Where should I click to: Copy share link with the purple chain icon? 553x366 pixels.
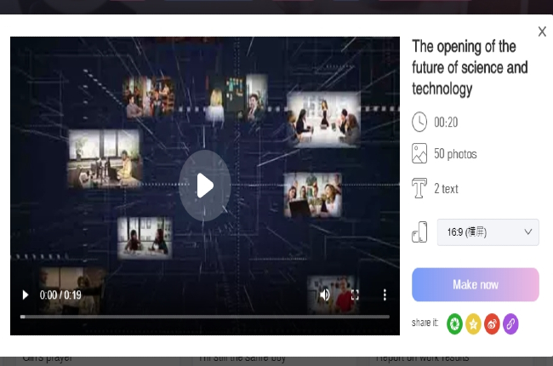click(x=510, y=323)
